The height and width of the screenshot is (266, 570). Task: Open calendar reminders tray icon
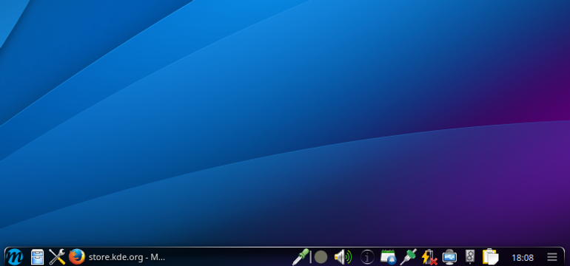click(x=388, y=257)
